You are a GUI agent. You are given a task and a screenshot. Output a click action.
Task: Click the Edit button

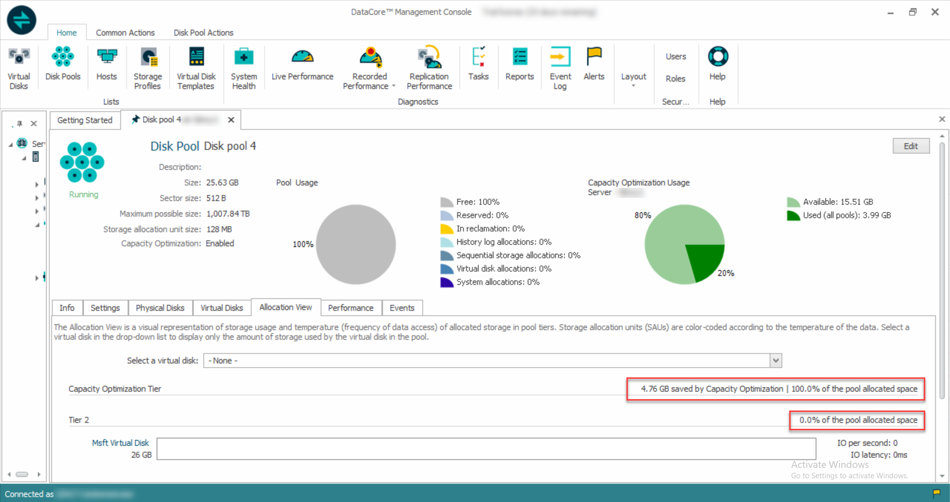pyautogui.click(x=910, y=146)
